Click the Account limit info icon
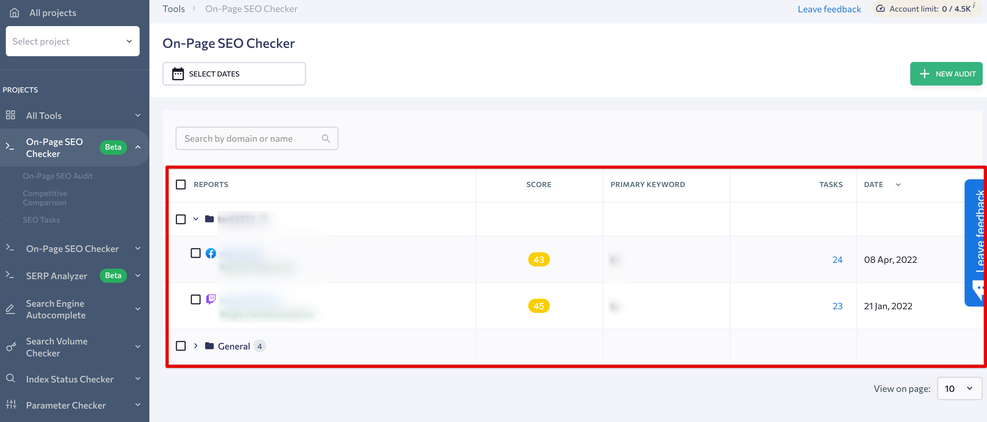This screenshot has width=987, height=422. [x=974, y=5]
